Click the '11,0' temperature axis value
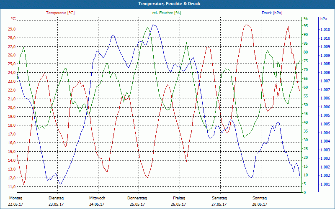Image resolution: width=335 pixels, height=209 pixels. [12, 186]
